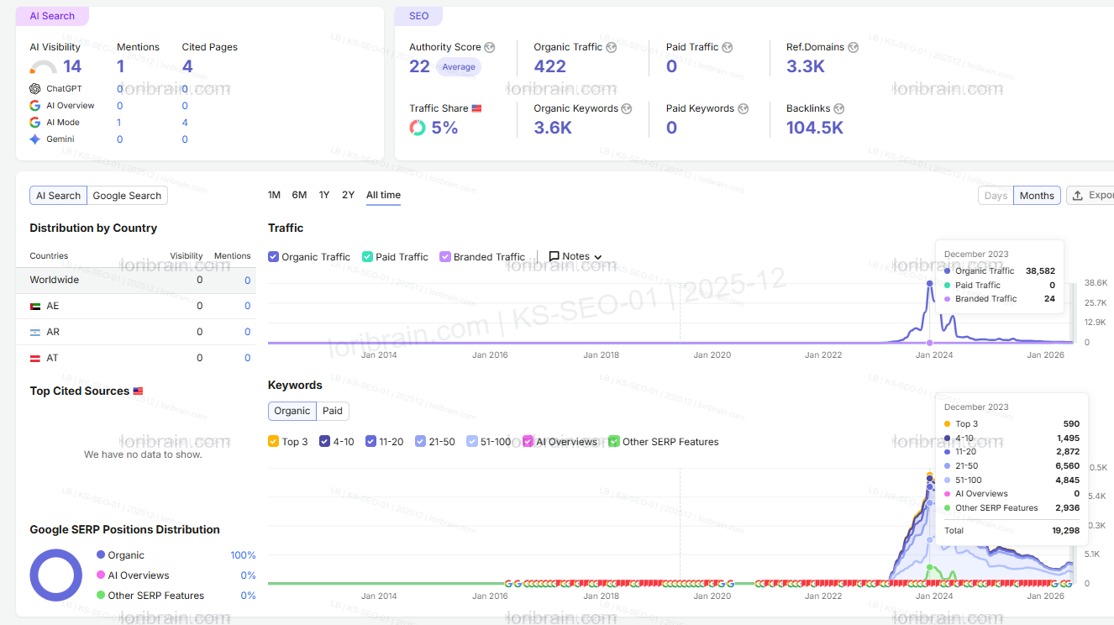Image resolution: width=1114 pixels, height=625 pixels.
Task: Click the info icon next to Paid Keywords
Action: pyautogui.click(x=743, y=109)
